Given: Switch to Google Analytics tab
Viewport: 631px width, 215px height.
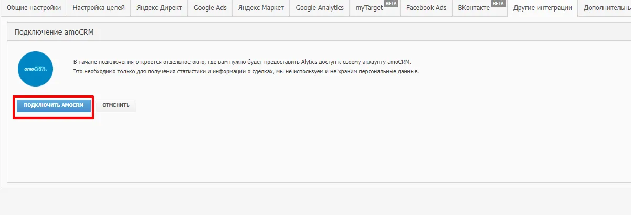Looking at the screenshot, I should click(x=320, y=8).
